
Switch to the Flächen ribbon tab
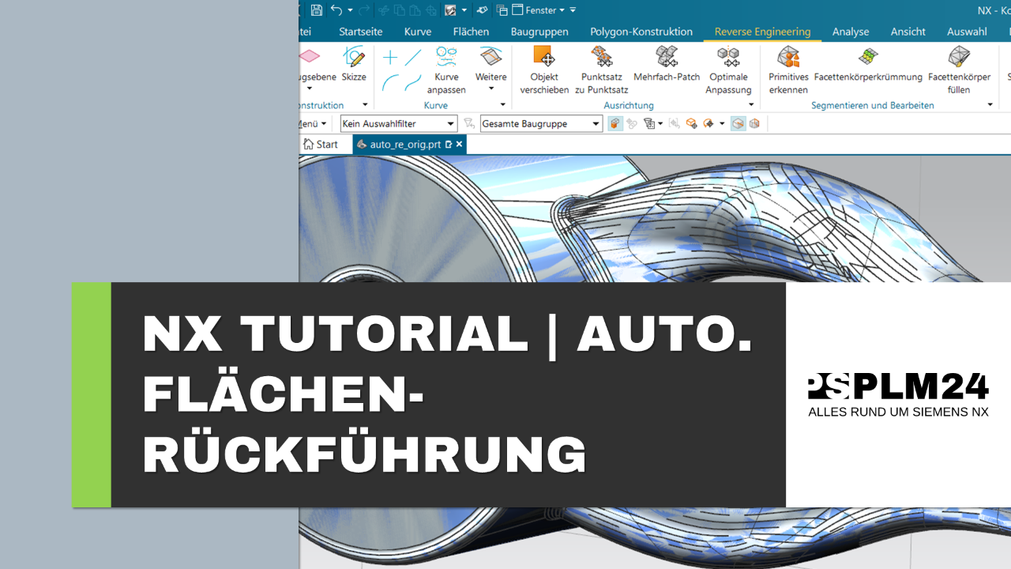pyautogui.click(x=471, y=32)
